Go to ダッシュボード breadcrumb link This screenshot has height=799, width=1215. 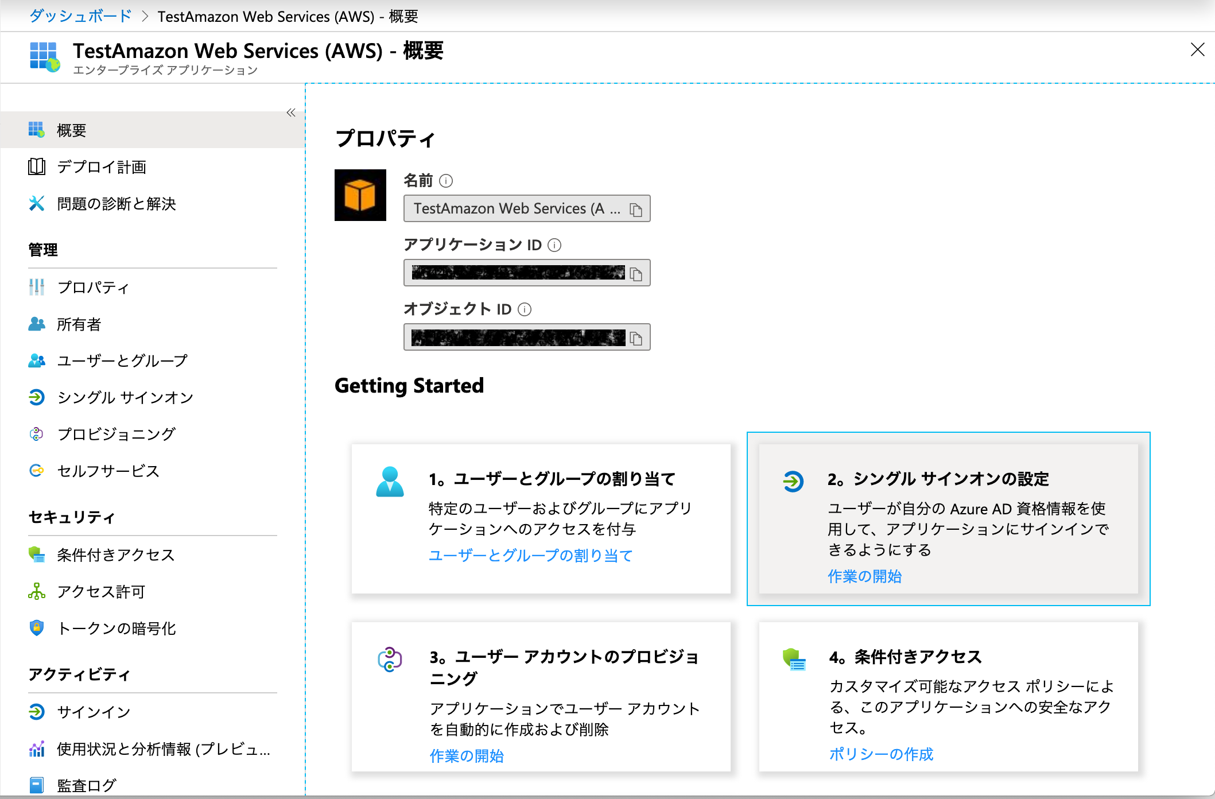tap(80, 16)
